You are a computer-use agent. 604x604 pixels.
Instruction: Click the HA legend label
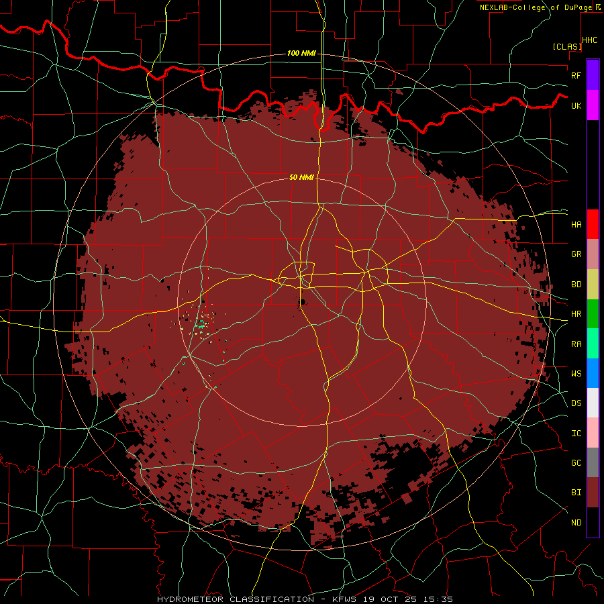pyautogui.click(x=576, y=225)
